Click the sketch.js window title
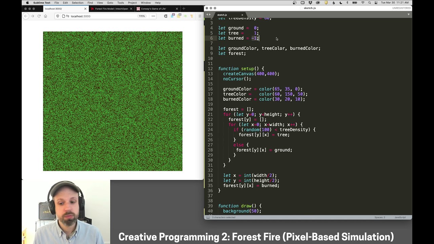 [310, 8]
